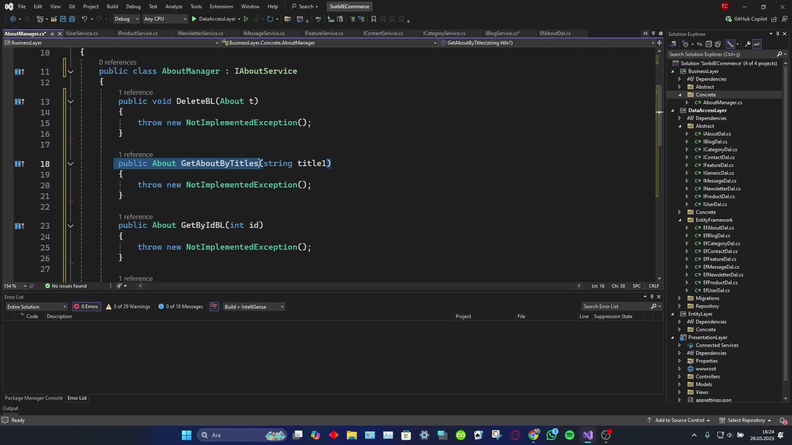Undo the last edit
The width and height of the screenshot is (792, 445).
click(84, 19)
